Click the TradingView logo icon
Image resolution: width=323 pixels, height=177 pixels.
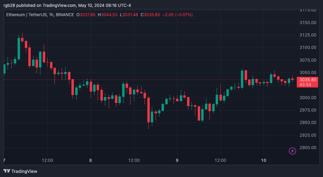pyautogui.click(x=7, y=171)
